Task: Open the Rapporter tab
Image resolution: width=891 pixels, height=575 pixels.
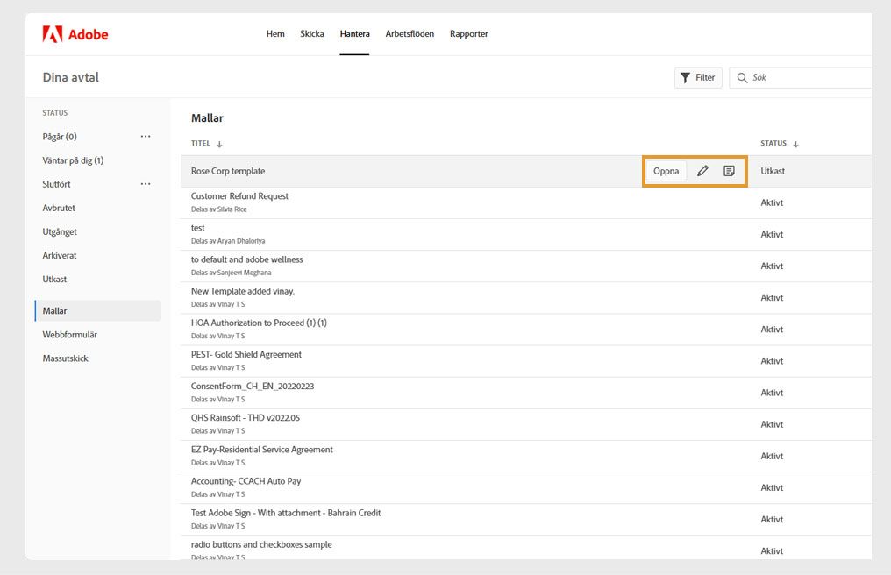Action: [469, 34]
